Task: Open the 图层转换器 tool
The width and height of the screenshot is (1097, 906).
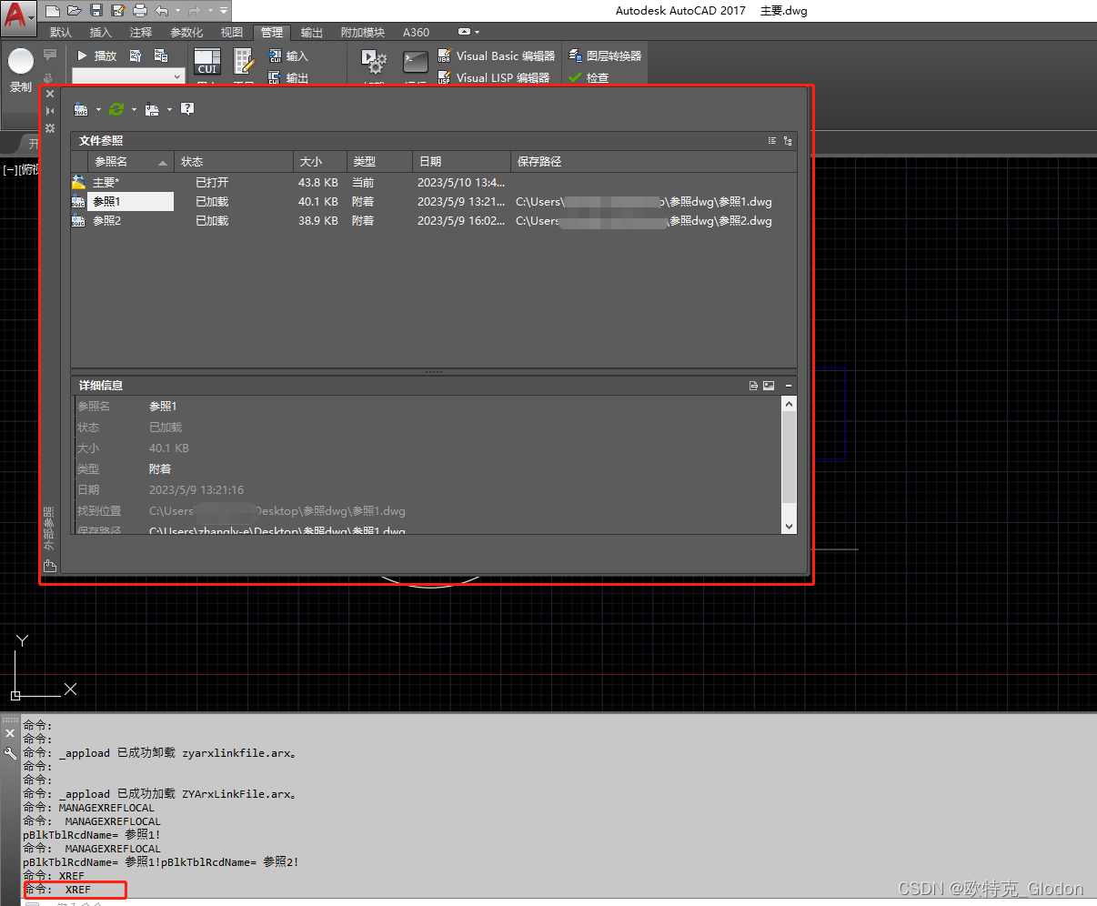Action: pos(605,55)
